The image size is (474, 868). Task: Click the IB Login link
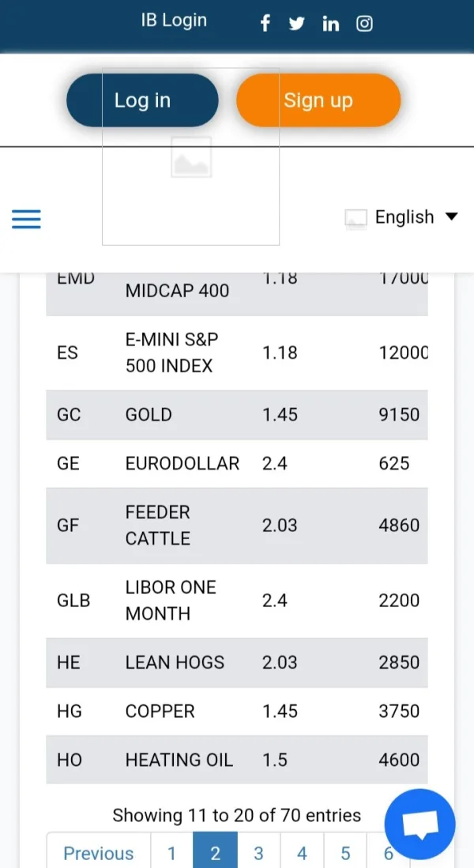[174, 21]
